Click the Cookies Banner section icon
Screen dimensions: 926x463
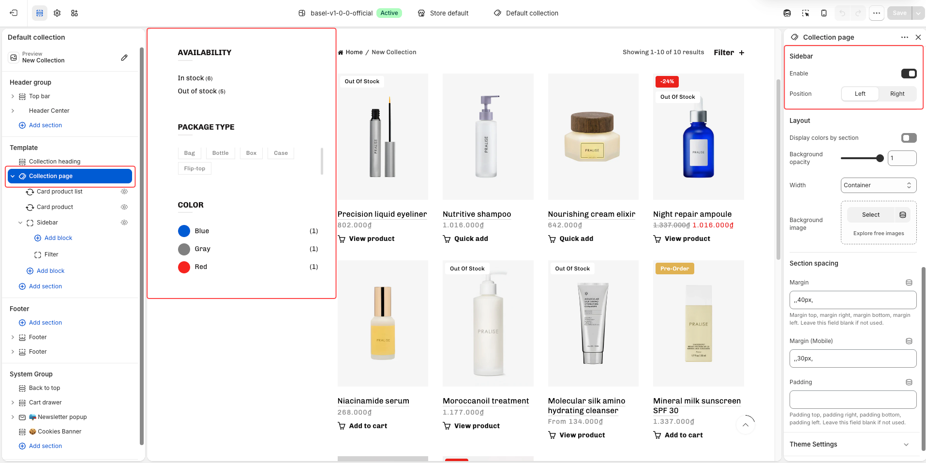[x=22, y=432]
